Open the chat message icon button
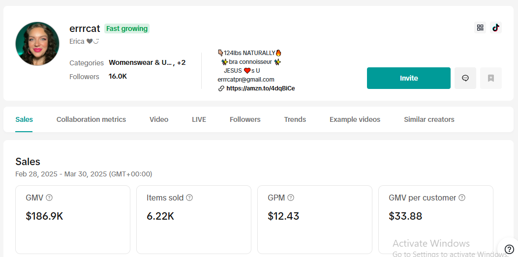The image size is (518, 257). [x=465, y=78]
